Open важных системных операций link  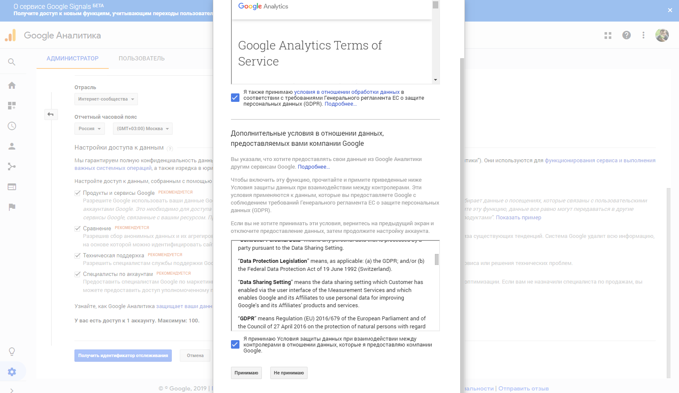[113, 168]
